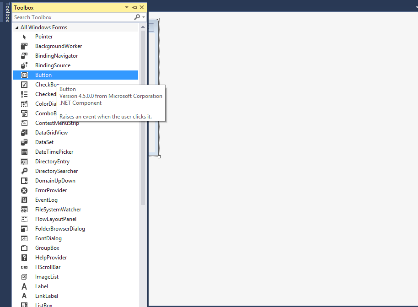418x307 pixels.
Task: Select the LinkLabel text entry
Action: pos(47,296)
